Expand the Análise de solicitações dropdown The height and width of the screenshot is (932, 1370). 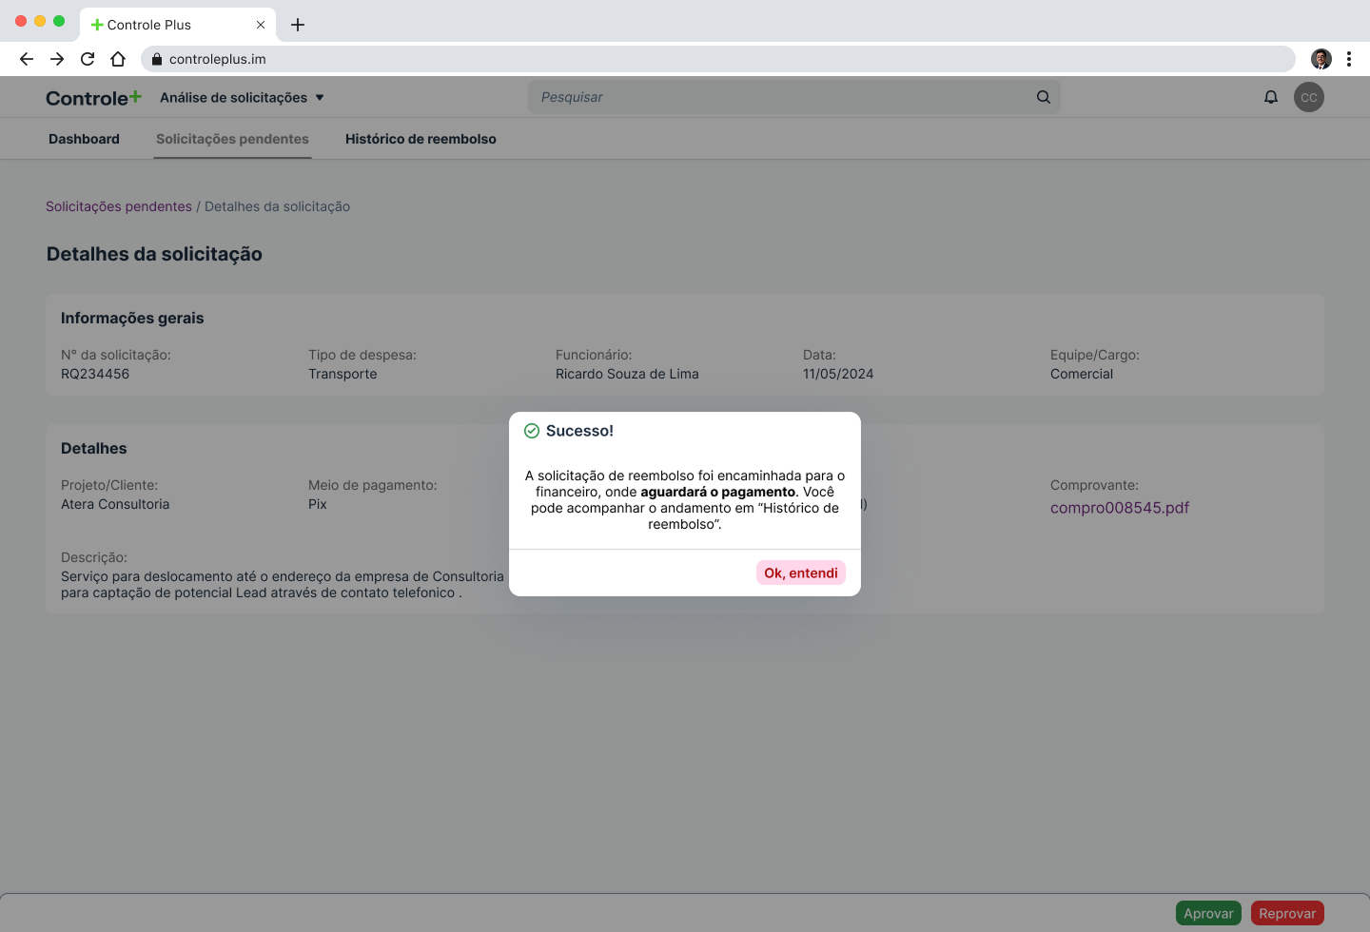tap(242, 98)
